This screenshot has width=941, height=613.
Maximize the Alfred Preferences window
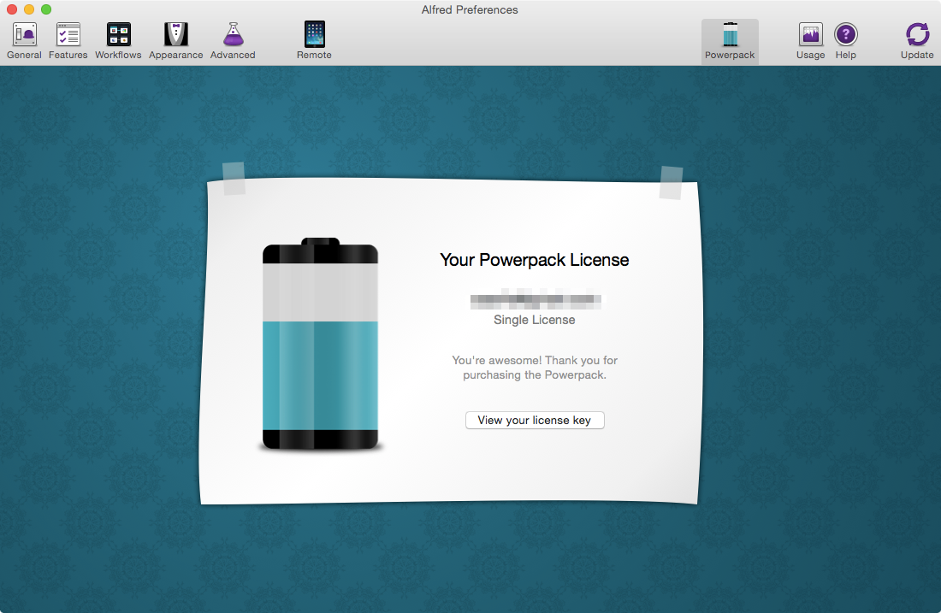click(46, 9)
